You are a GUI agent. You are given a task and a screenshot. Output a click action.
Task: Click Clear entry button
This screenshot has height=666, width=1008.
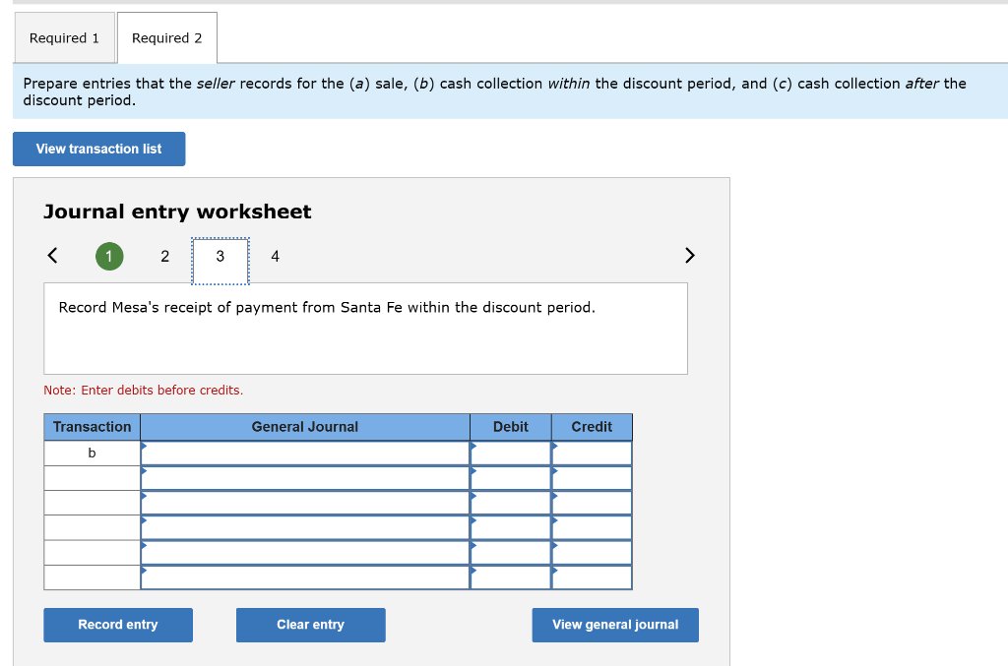310,625
